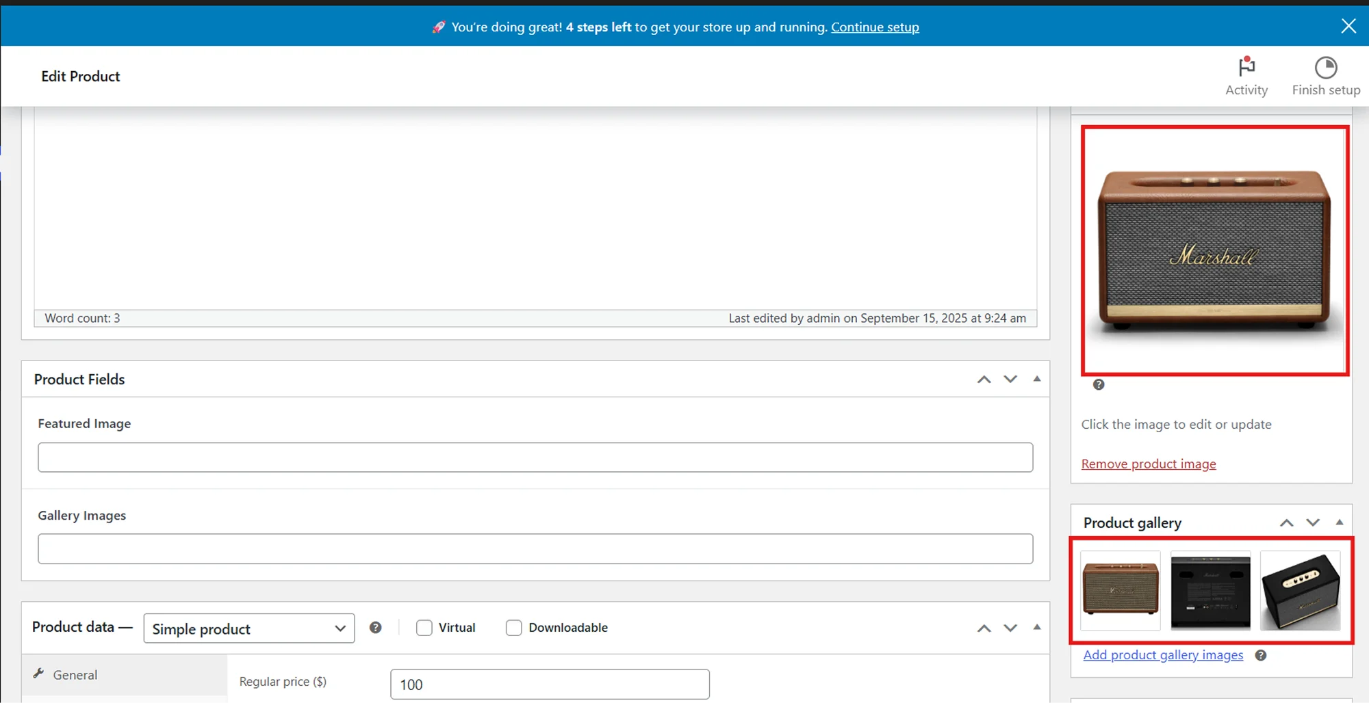Click inside the Regular price field
Viewport: 1369px width, 703px height.
point(549,684)
